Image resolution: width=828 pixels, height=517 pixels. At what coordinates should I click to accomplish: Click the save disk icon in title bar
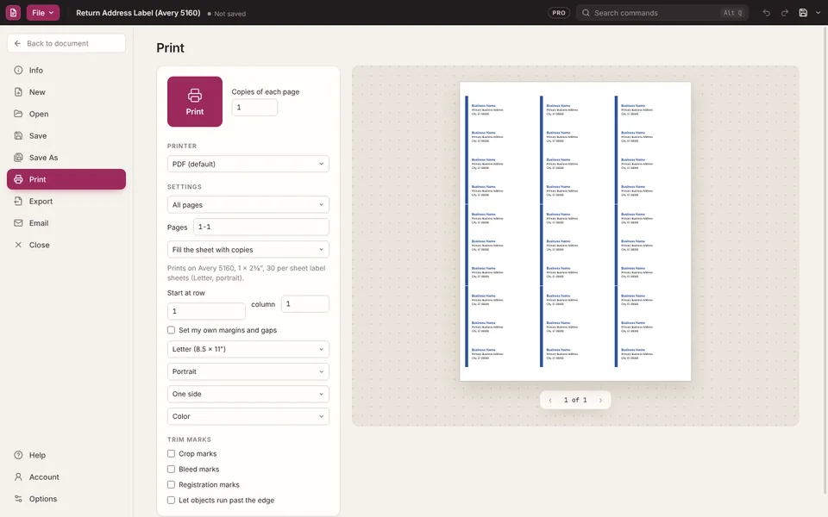[803, 13]
